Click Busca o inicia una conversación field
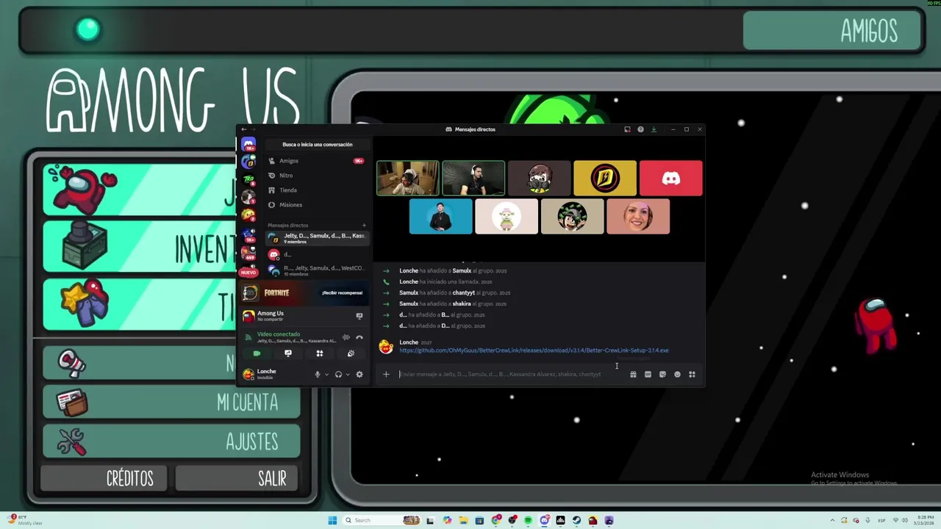 tap(317, 145)
